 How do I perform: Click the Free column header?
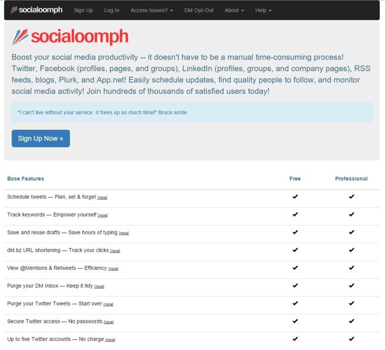[295, 179]
